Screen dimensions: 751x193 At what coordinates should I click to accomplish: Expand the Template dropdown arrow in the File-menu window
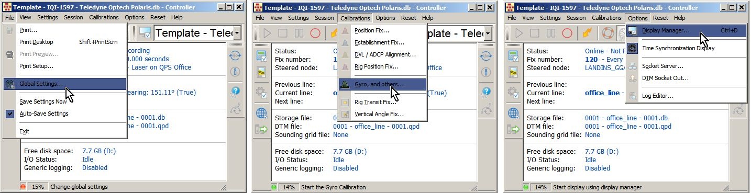tap(237, 33)
